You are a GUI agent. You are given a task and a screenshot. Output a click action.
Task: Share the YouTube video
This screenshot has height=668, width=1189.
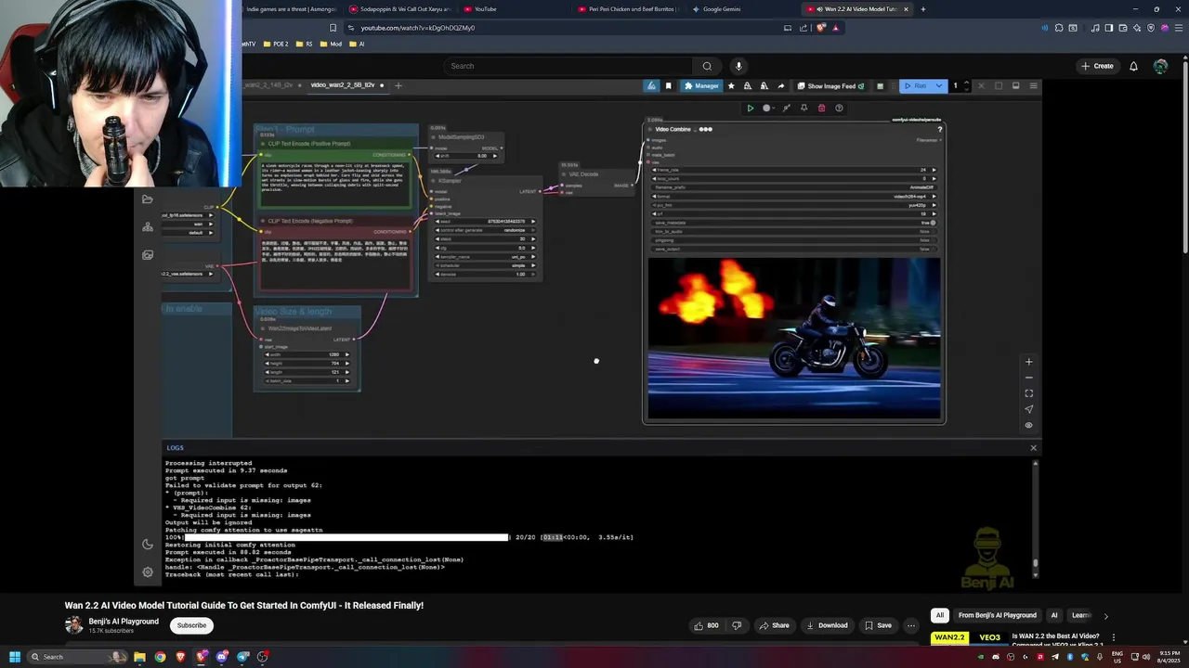click(774, 625)
